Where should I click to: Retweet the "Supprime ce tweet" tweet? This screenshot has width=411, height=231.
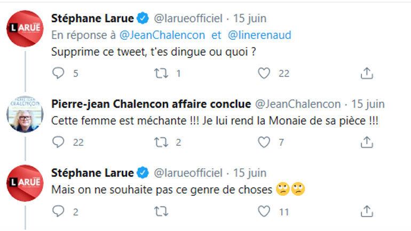click(x=161, y=73)
